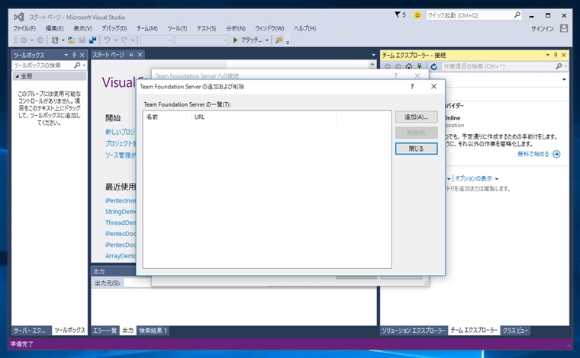Switch to the ソリューション エクスプローラー tab
This screenshot has height=358, width=580.
(414, 331)
